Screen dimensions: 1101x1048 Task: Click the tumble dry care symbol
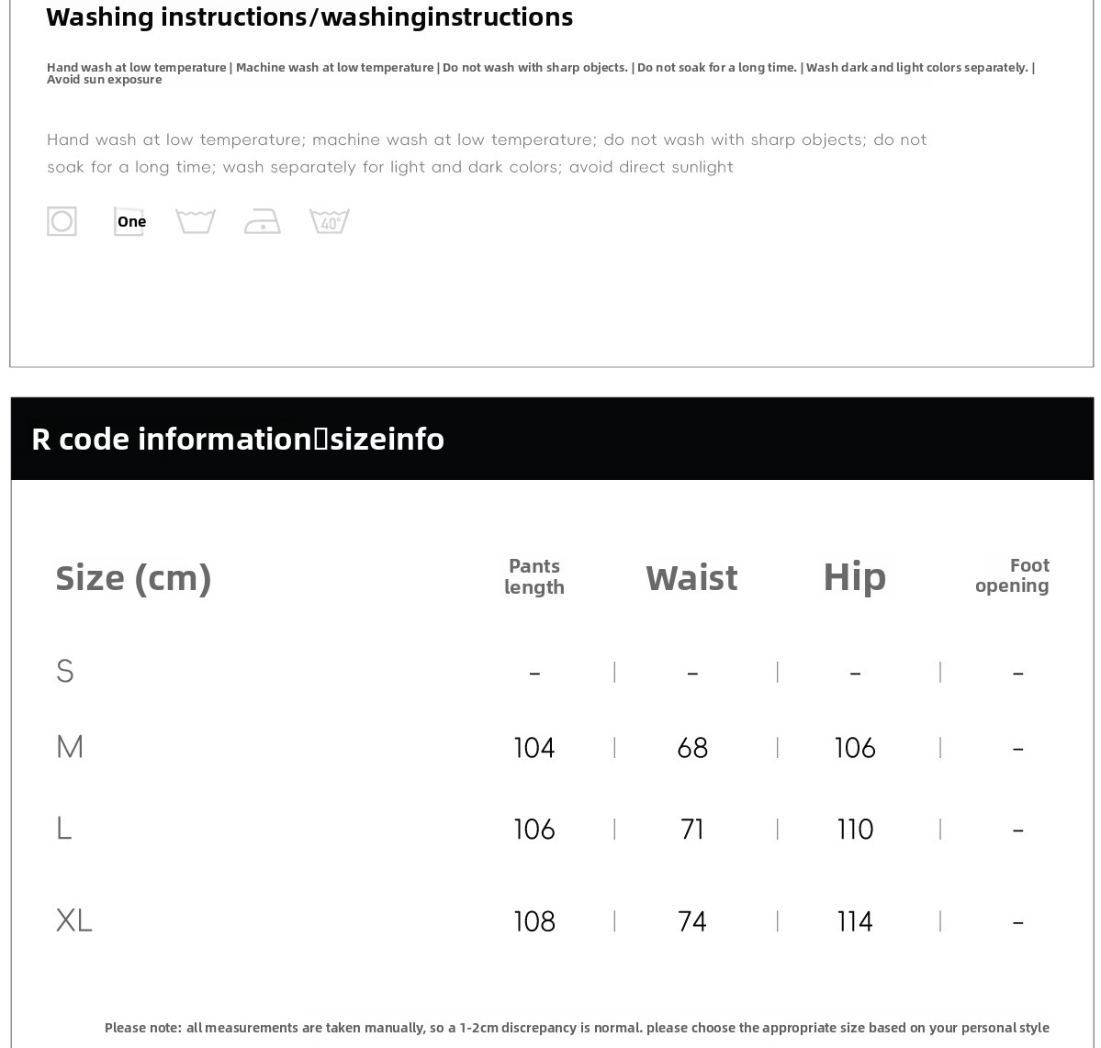[x=62, y=221]
